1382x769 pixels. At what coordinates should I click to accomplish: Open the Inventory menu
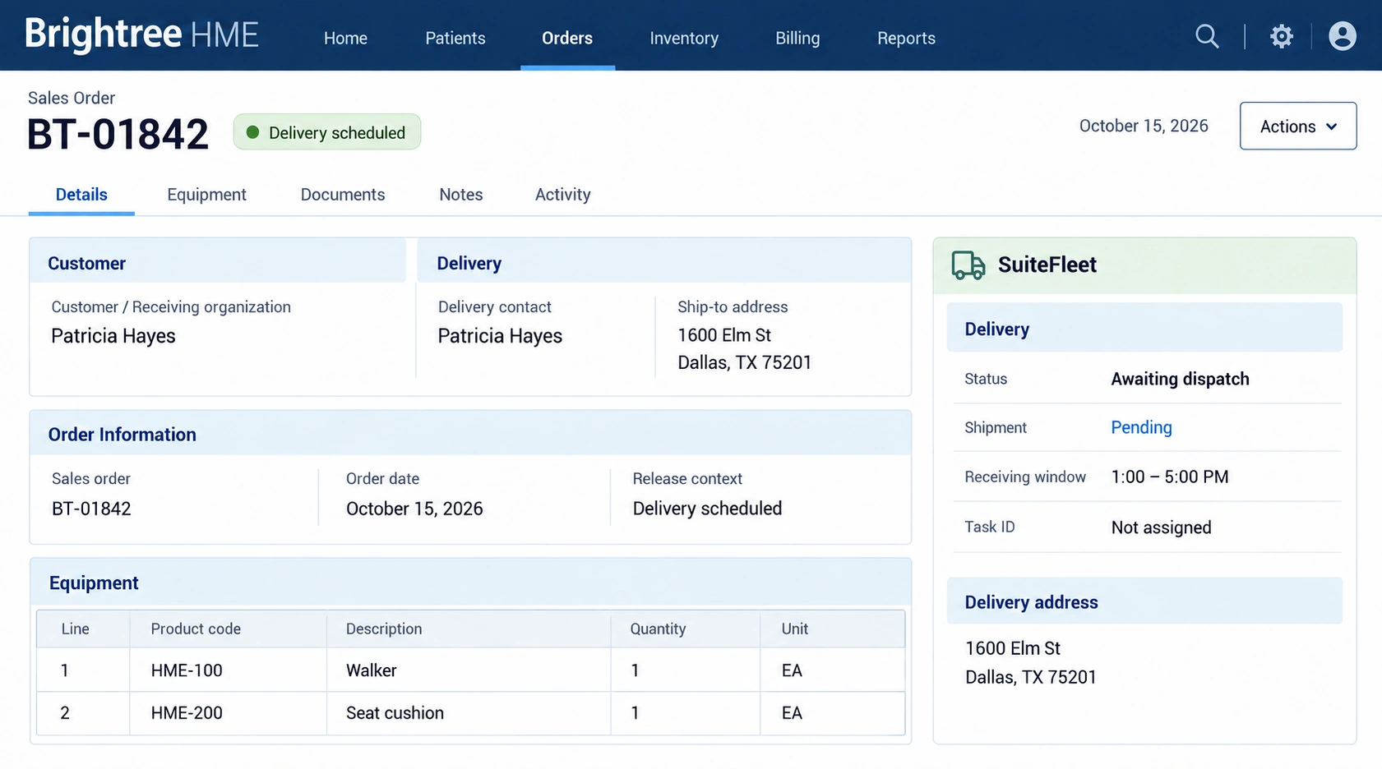pos(684,38)
